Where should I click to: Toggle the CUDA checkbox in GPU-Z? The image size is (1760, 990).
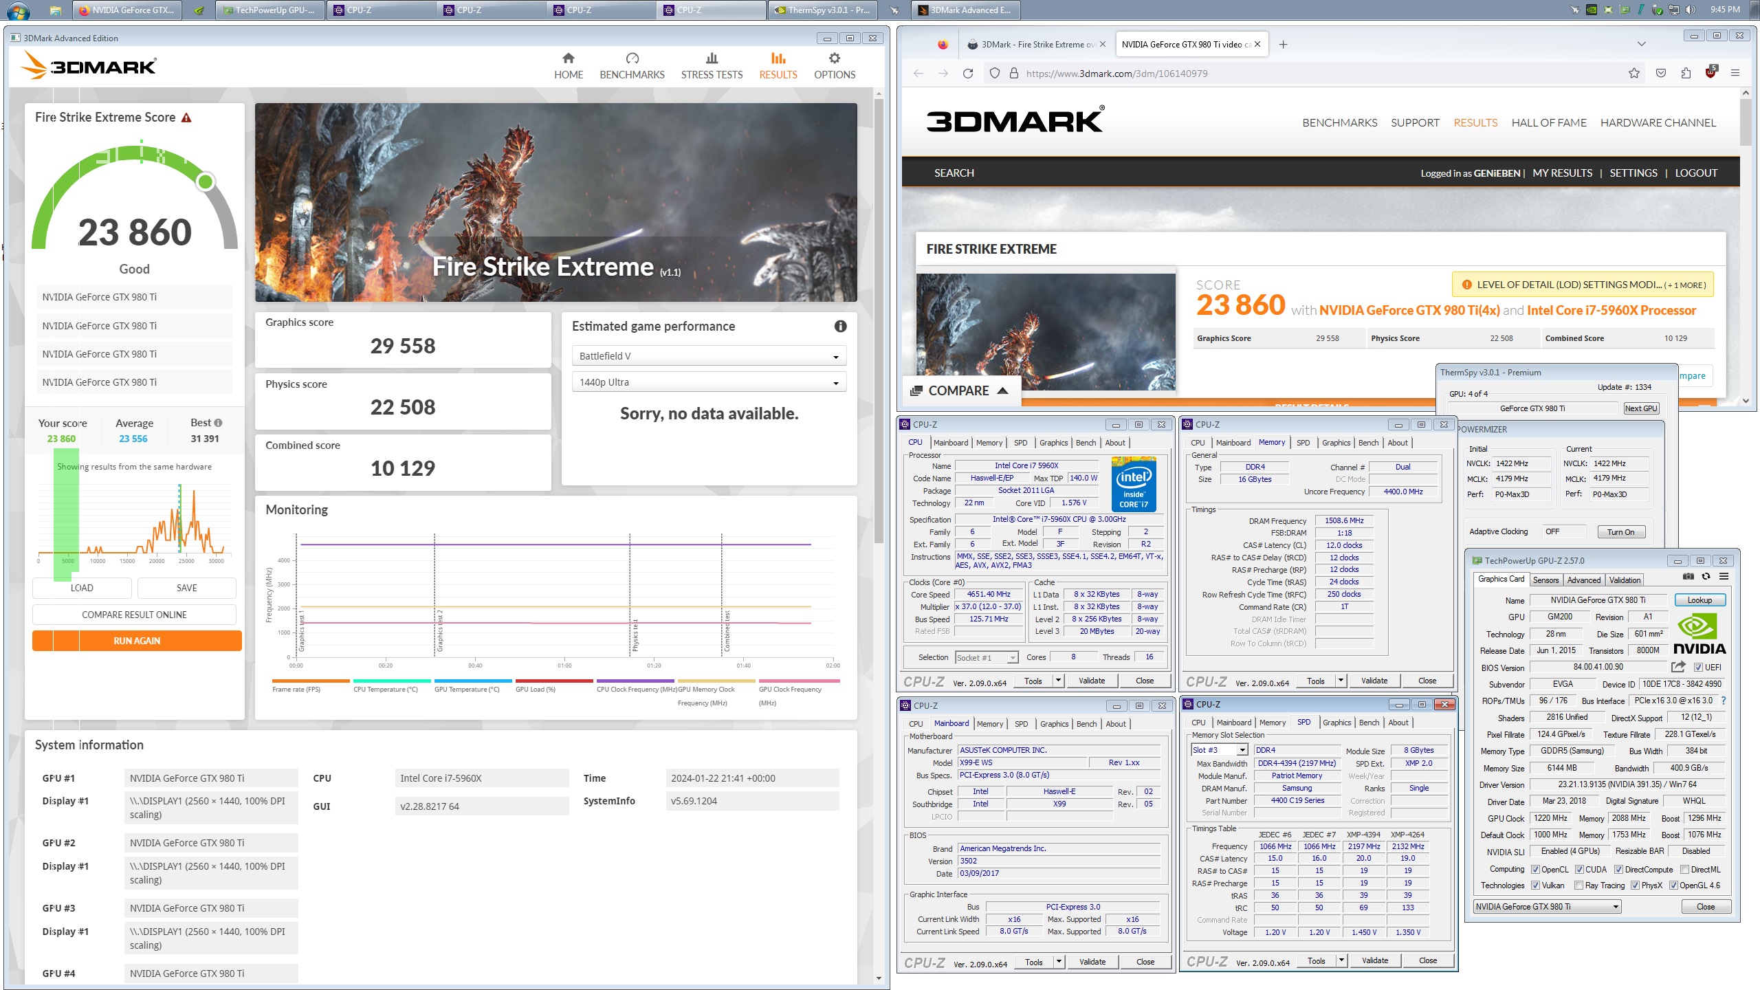coord(1579,870)
